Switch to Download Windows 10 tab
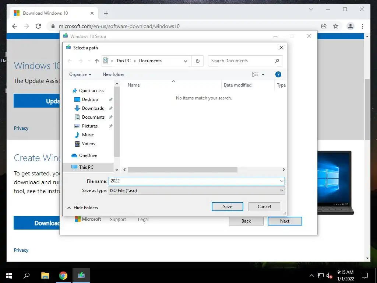Image resolution: width=377 pixels, height=283 pixels. [x=54, y=13]
